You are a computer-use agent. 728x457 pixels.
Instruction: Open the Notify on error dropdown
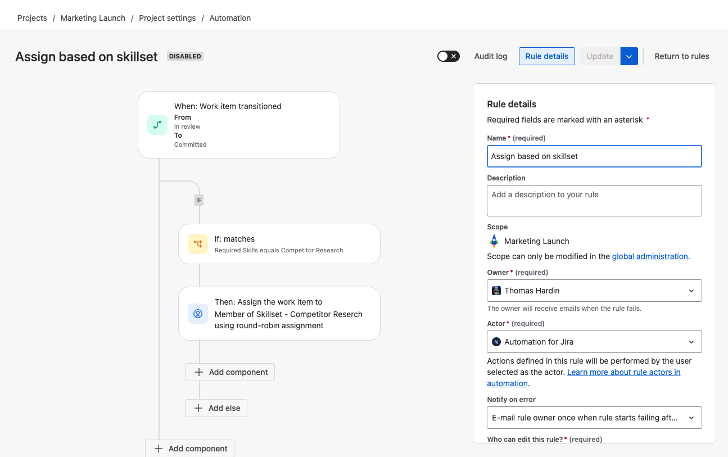[x=691, y=418]
